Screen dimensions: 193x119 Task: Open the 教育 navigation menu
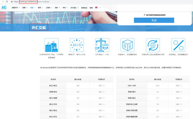(39, 8)
